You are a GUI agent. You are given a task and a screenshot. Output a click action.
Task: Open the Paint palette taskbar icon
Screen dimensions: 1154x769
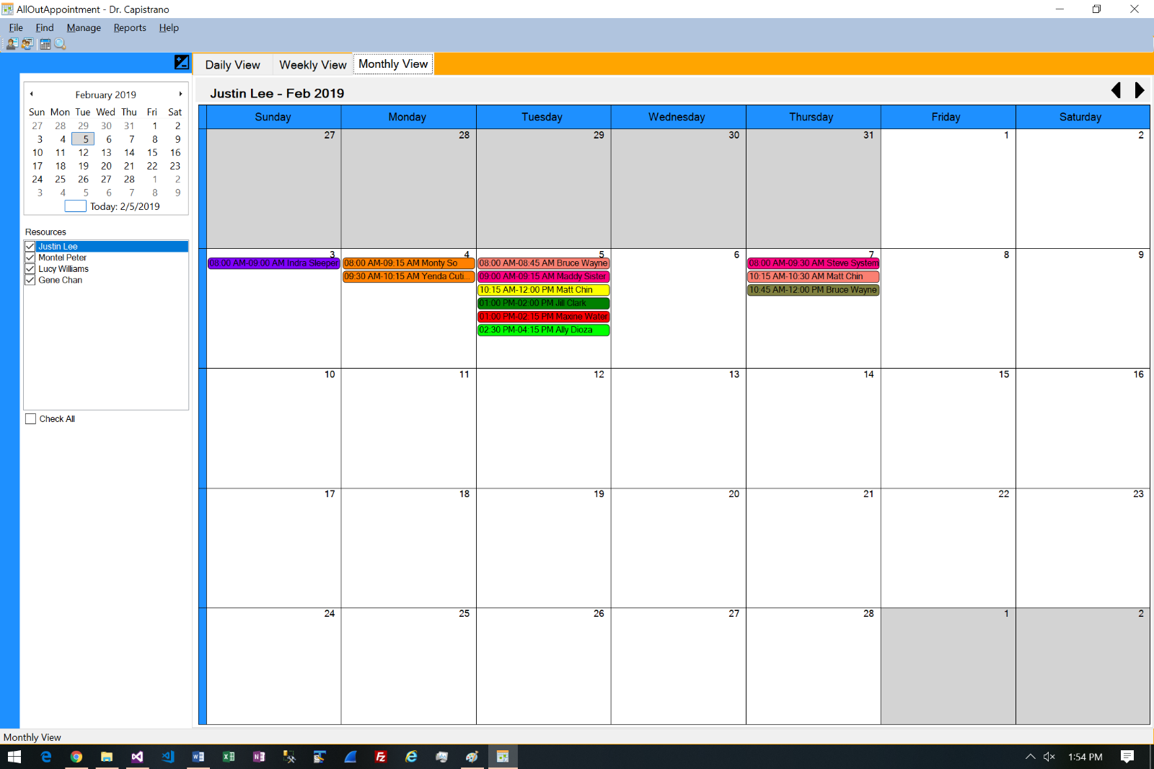pyautogui.click(x=472, y=757)
